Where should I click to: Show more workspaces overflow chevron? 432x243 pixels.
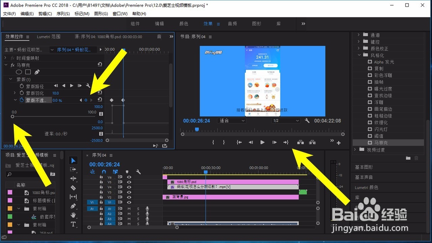(x=303, y=24)
